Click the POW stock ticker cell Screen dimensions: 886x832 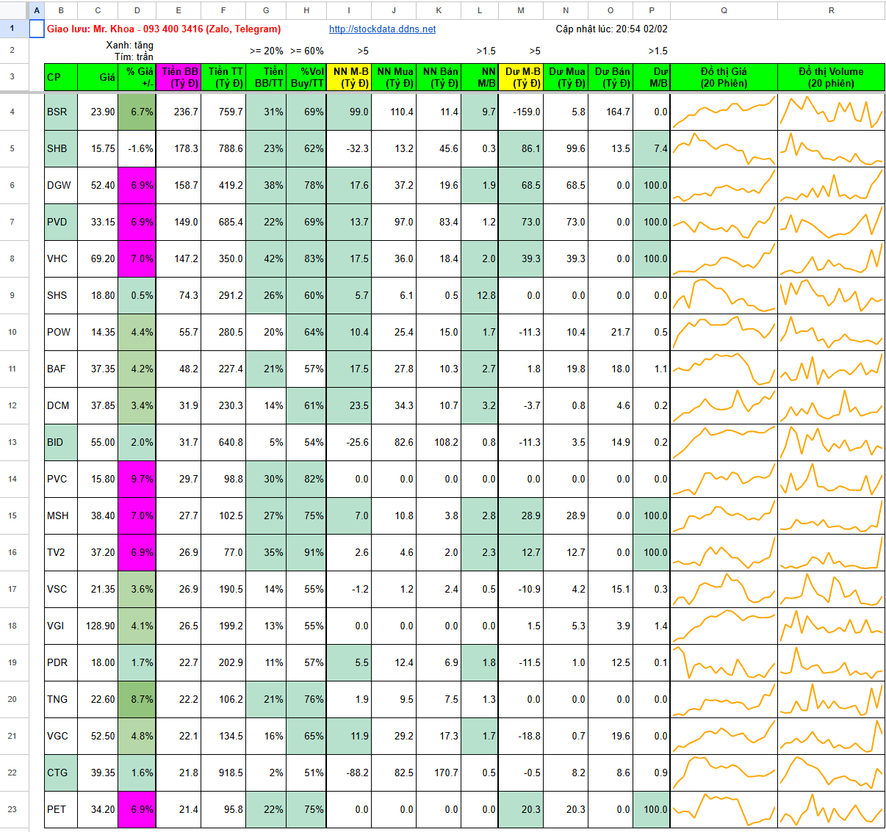tap(61, 332)
